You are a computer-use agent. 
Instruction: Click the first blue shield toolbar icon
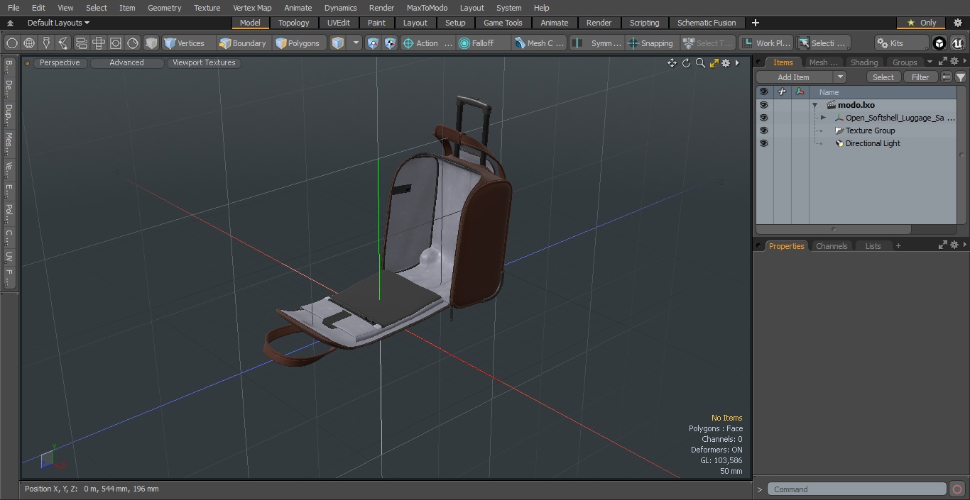[374, 43]
